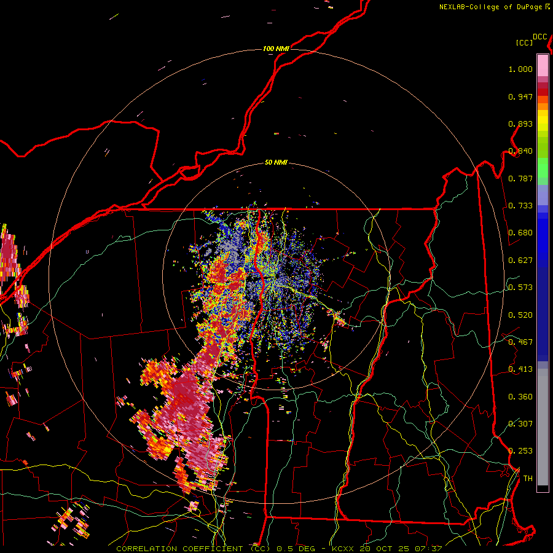553x553 pixels.
Task: Click the 0.360 scale value
Action: point(520,397)
